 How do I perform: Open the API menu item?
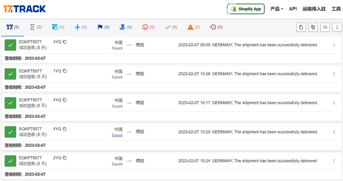tap(293, 9)
